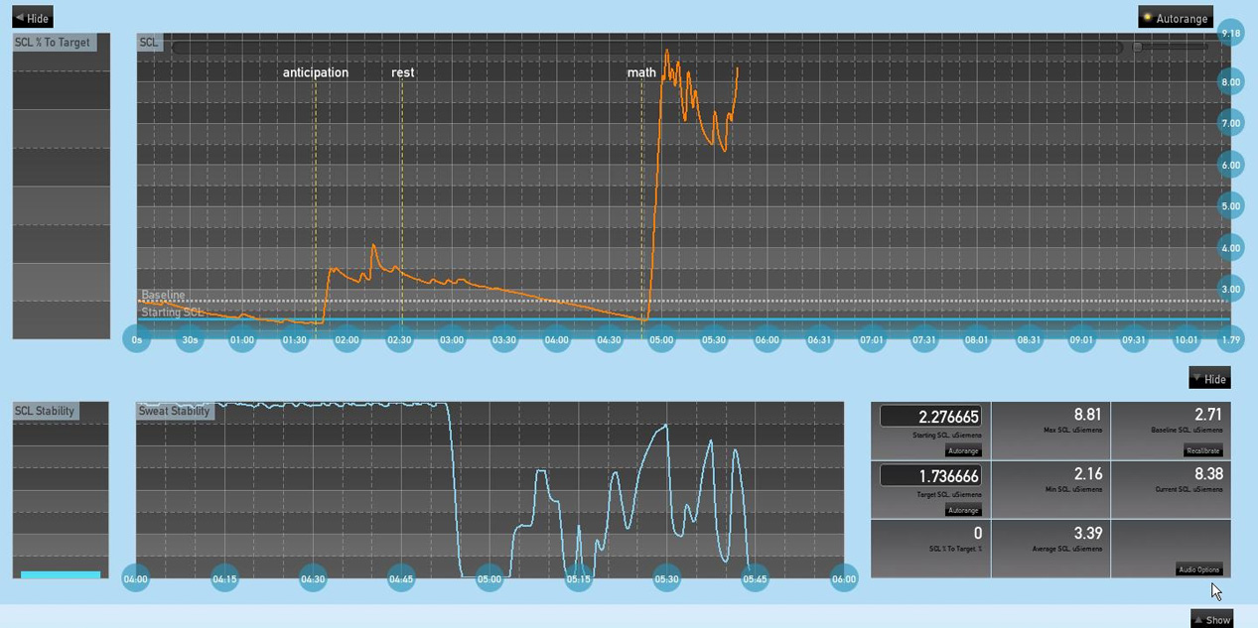Screen dimensions: 1258x628
Task: Select the rest event marker
Action: click(402, 72)
